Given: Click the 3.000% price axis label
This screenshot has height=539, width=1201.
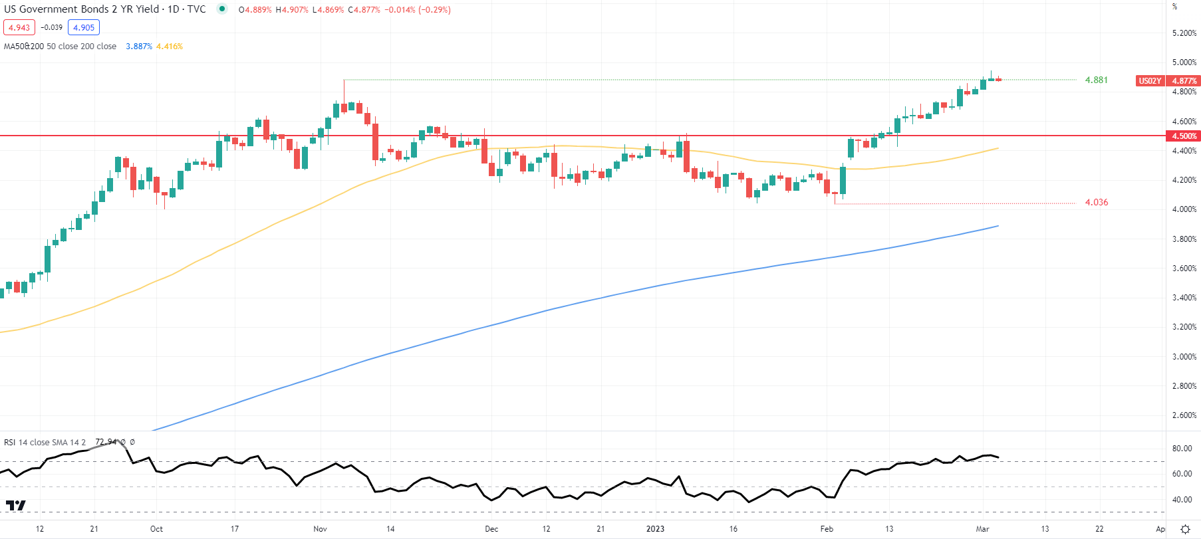Looking at the screenshot, I should tap(1184, 357).
